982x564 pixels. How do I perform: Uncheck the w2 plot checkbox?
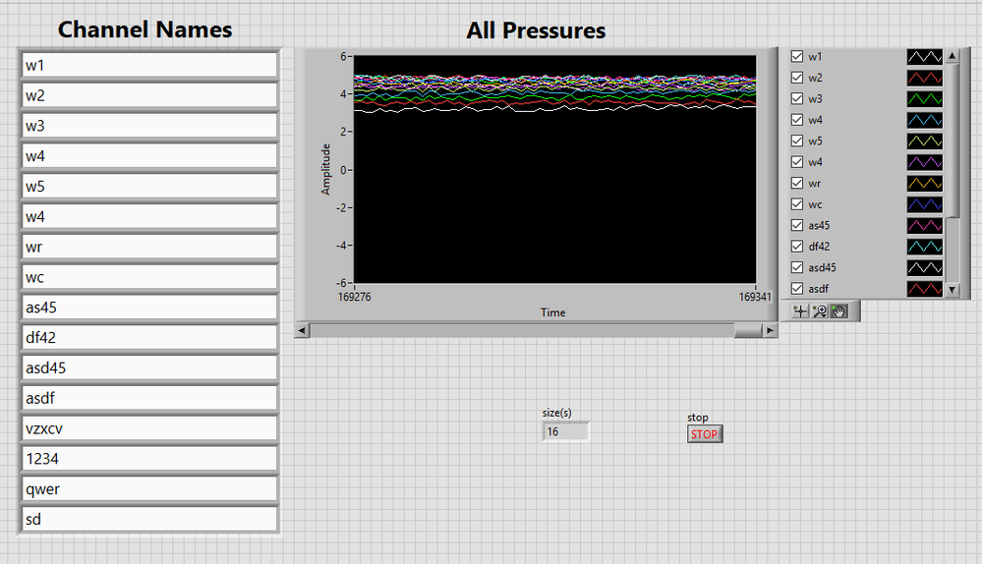tap(796, 78)
